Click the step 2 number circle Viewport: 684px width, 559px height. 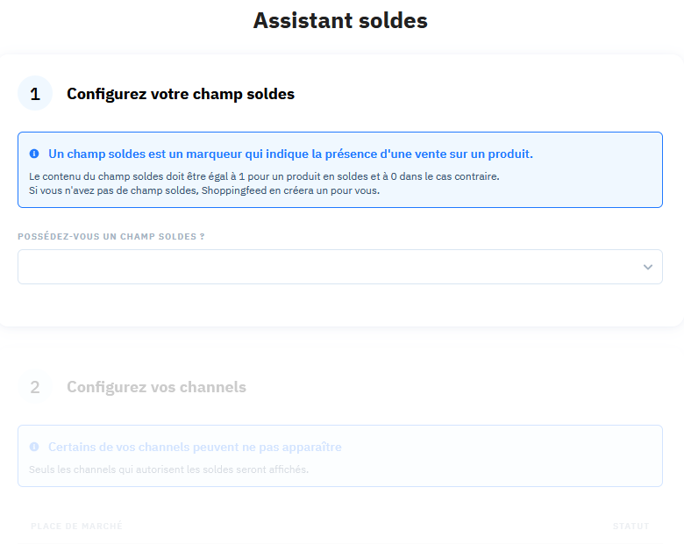[35, 387]
